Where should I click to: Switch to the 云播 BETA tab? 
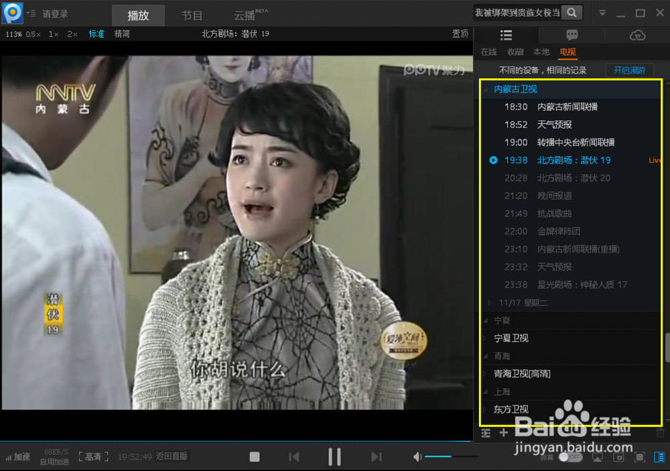tap(251, 15)
